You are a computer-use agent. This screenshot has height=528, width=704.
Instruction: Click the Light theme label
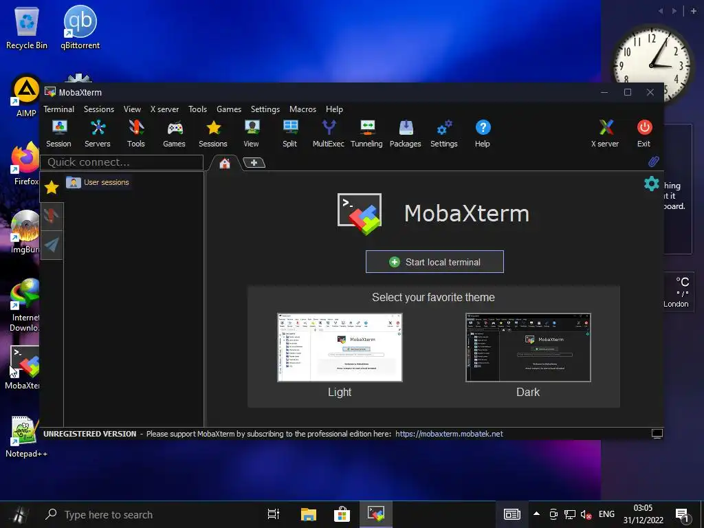tap(340, 392)
